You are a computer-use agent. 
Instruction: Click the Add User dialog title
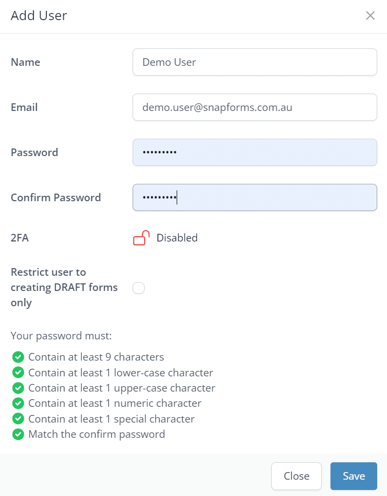(x=39, y=16)
